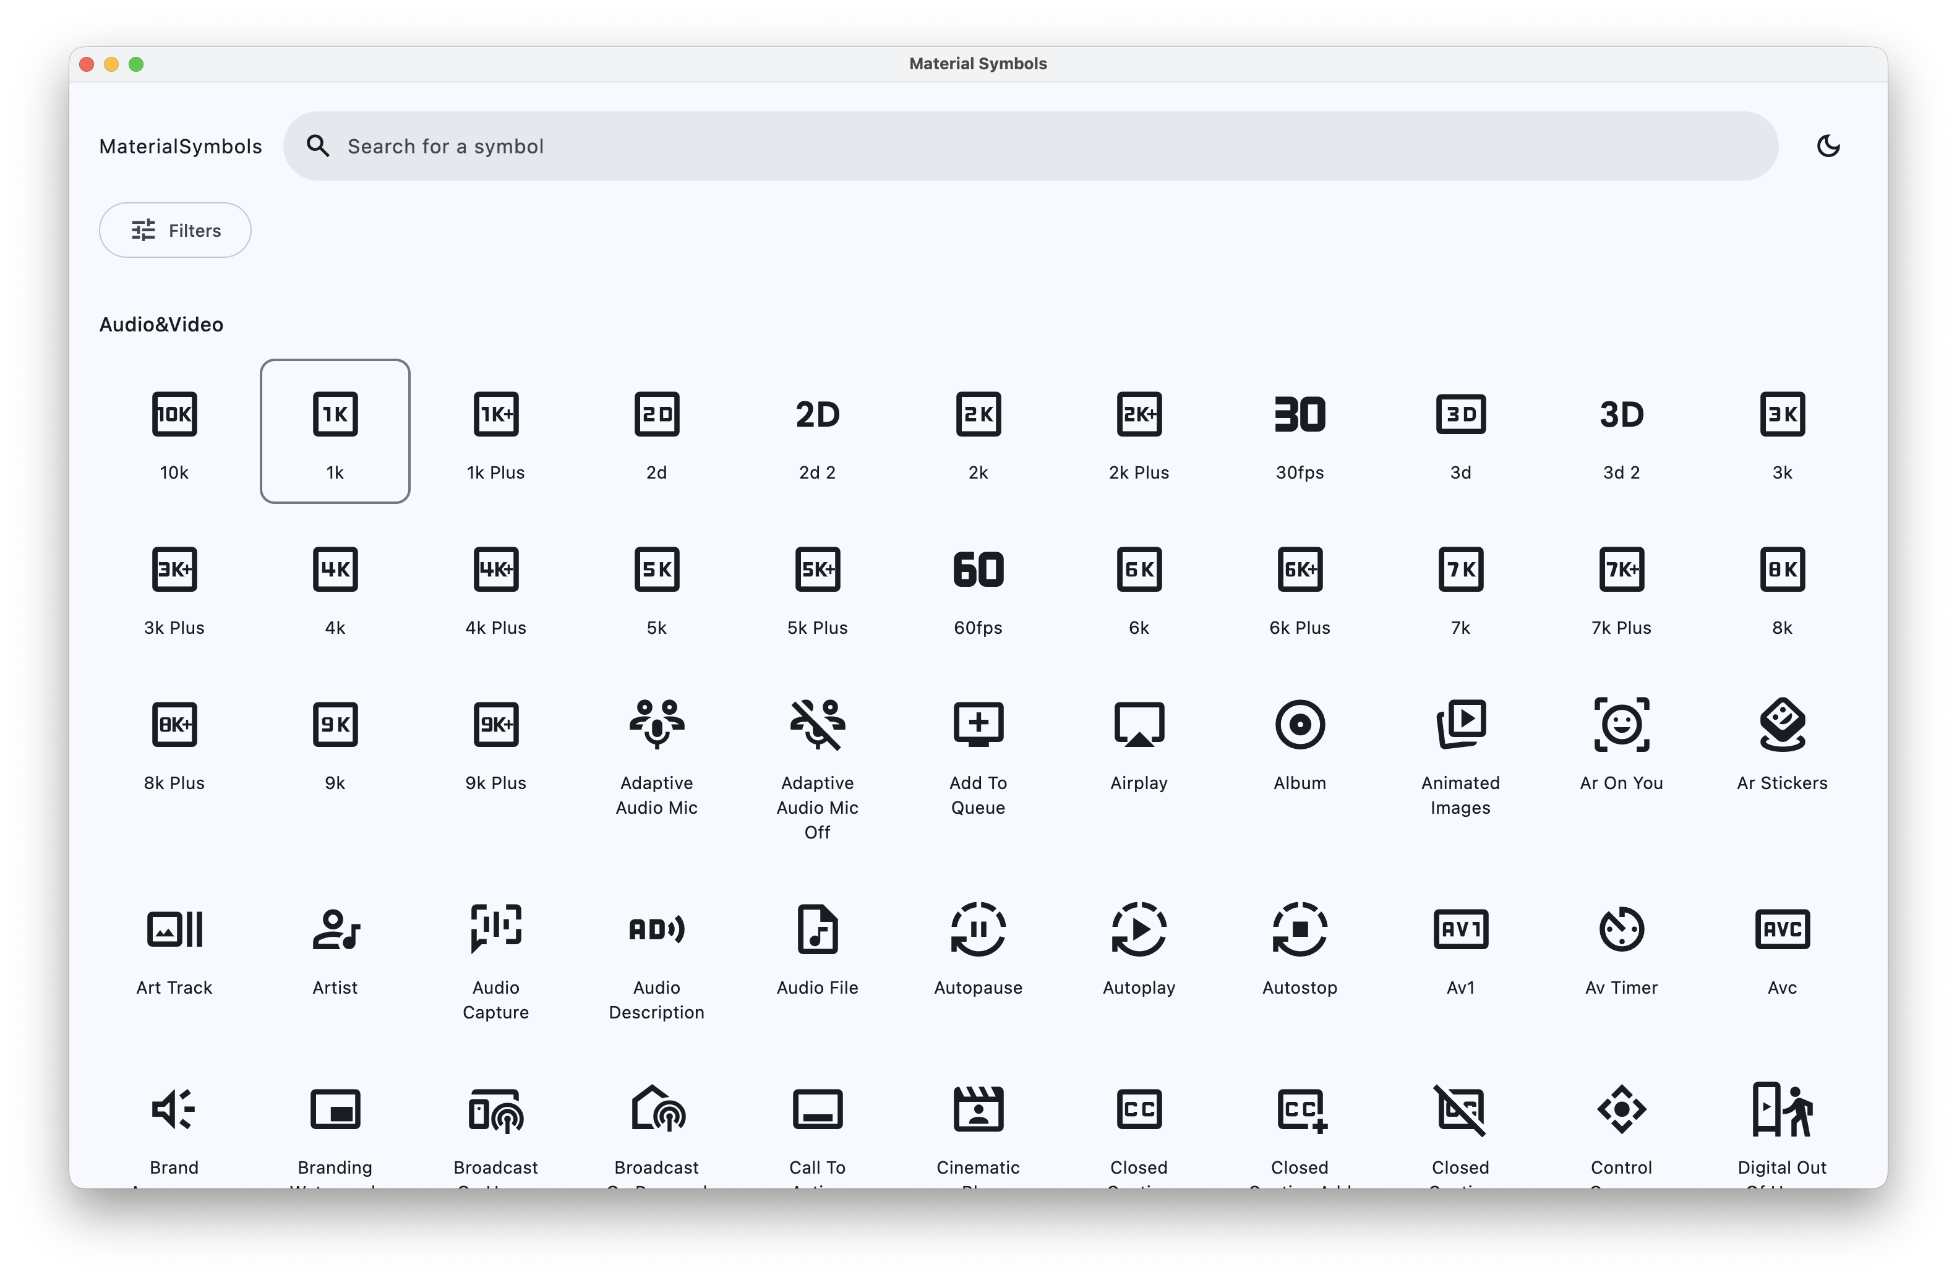The height and width of the screenshot is (1280, 1957).
Task: Select the Call To action symbol
Action: 817,1109
